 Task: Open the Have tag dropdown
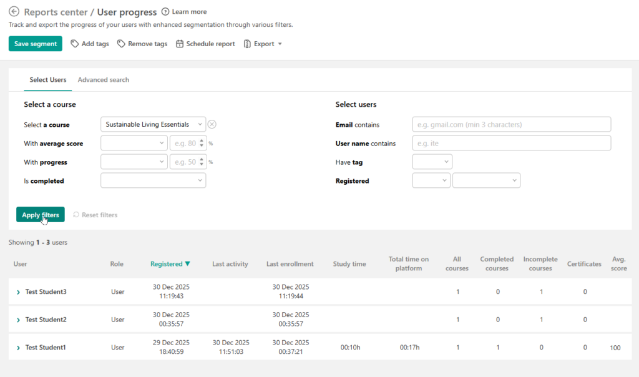(432, 162)
